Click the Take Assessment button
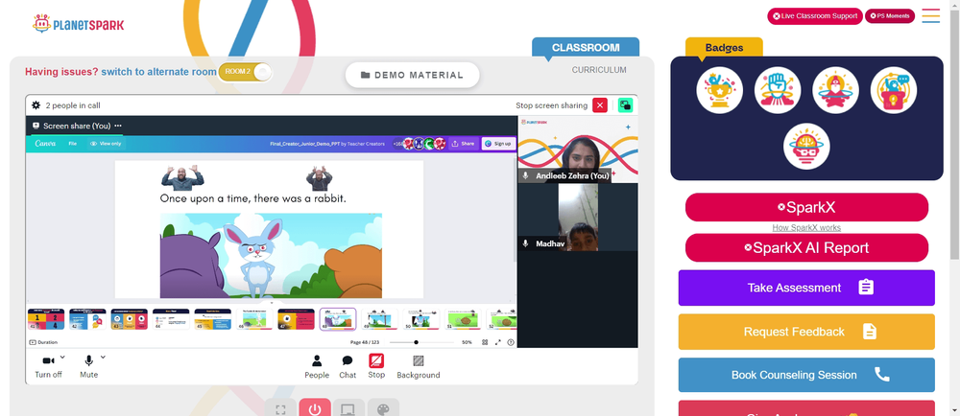Screen dimensions: 960x416 (x=806, y=288)
